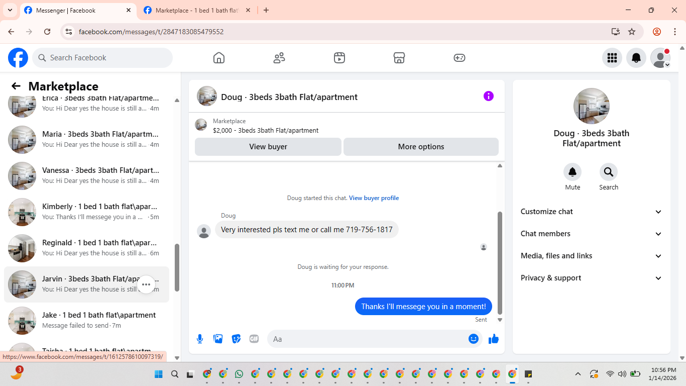Image resolution: width=686 pixels, height=386 pixels.
Task: Send a thumbs-up like
Action: 494,339
